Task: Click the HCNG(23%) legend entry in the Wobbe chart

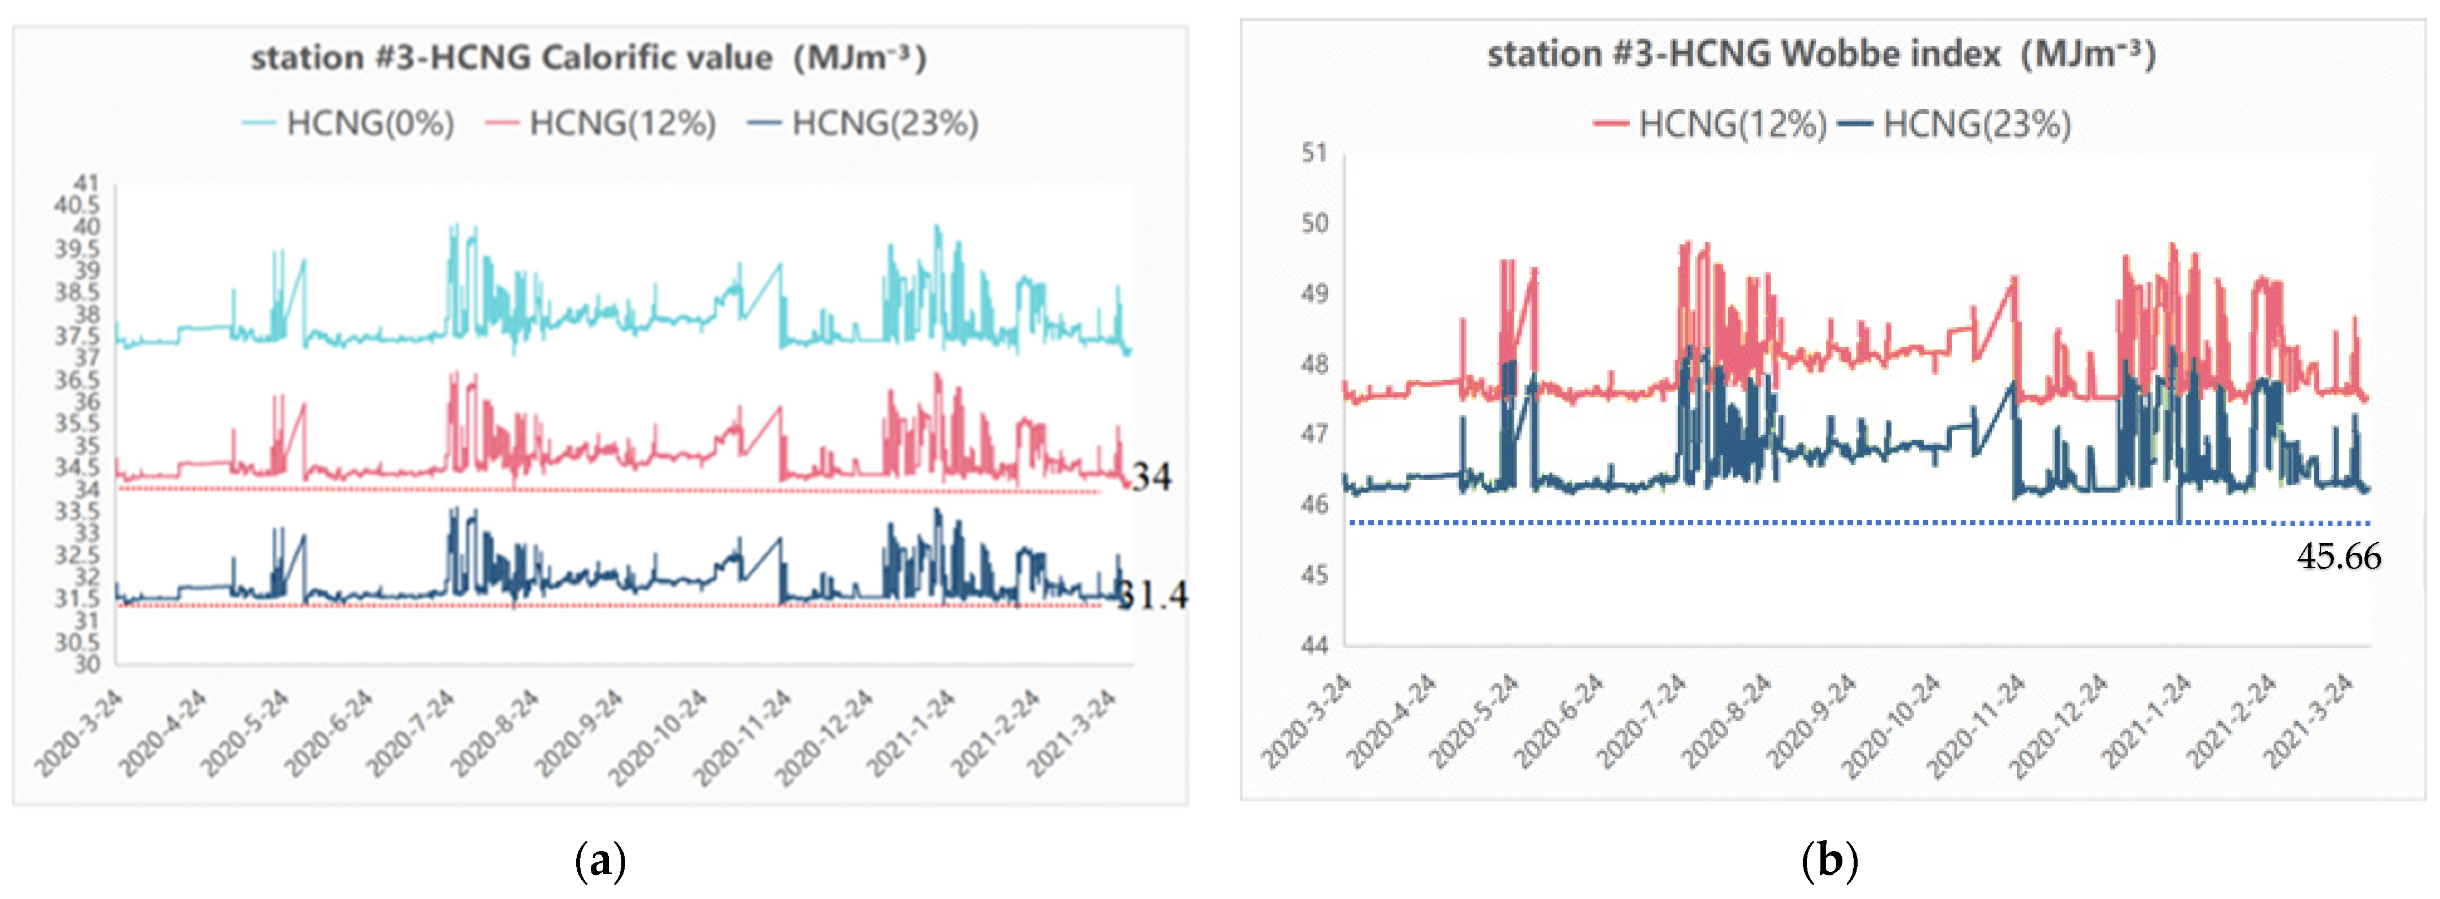Action: click(x=1977, y=124)
